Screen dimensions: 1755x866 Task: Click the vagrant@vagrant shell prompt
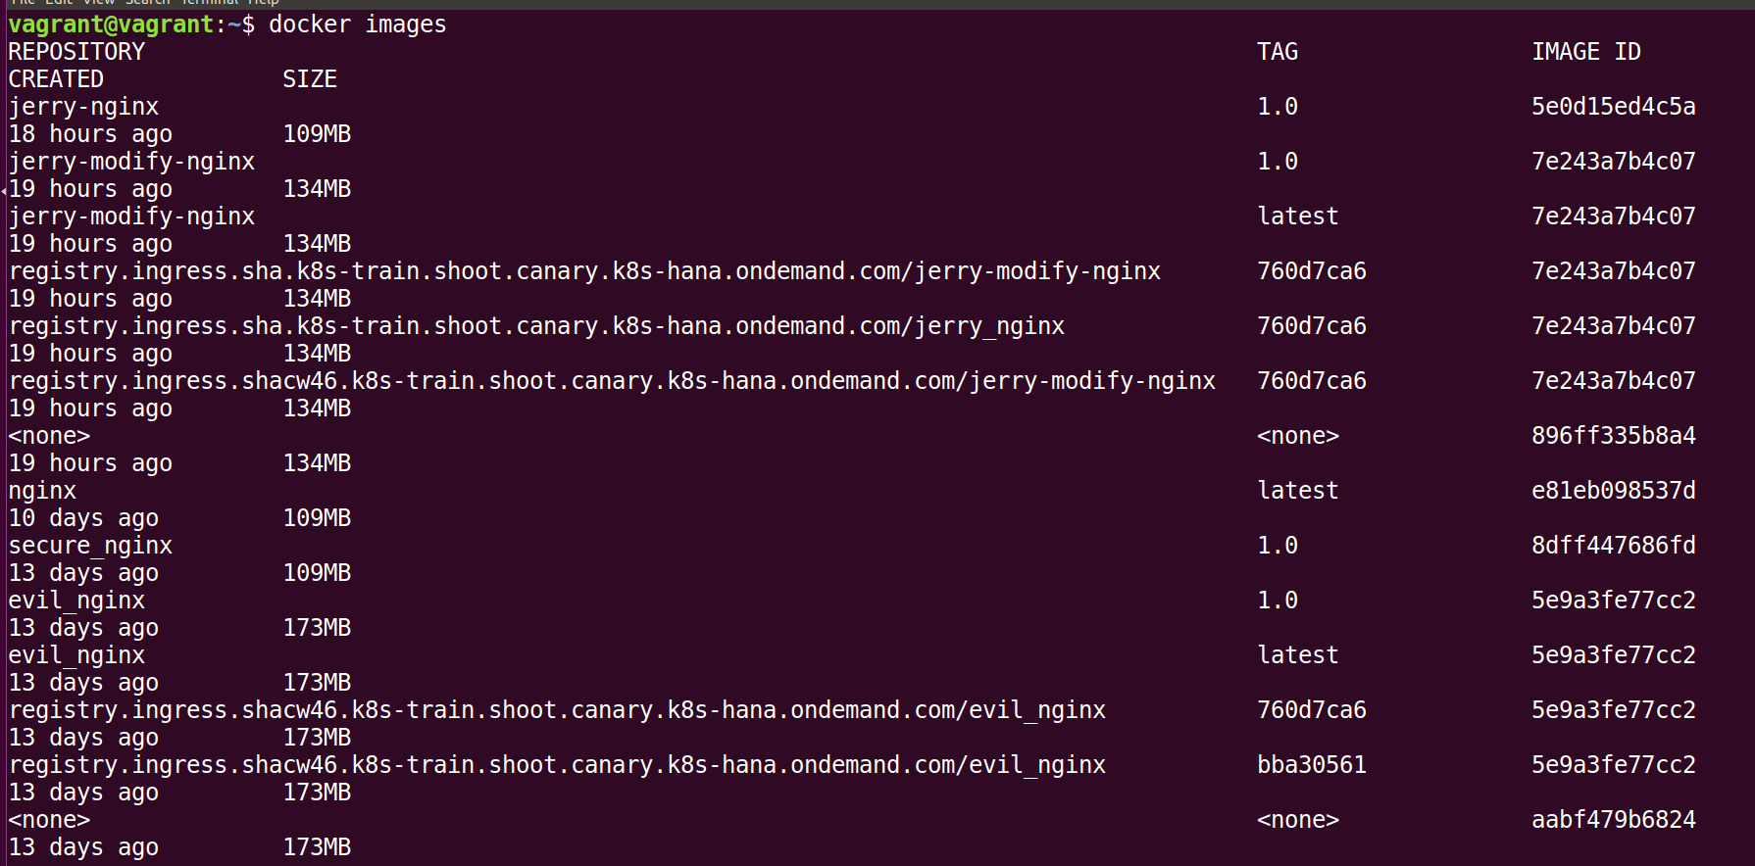click(111, 24)
